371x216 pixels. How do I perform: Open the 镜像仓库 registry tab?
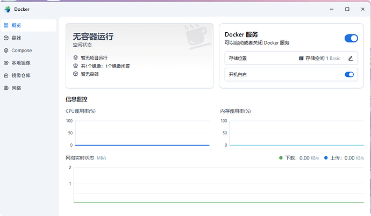tap(28, 75)
